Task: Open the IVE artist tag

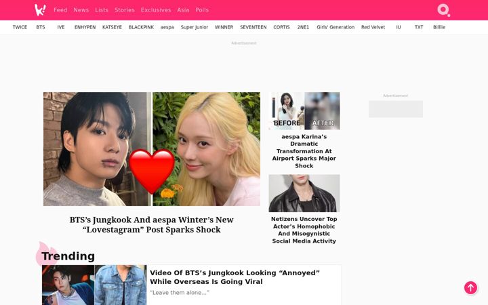Action: click(x=61, y=27)
